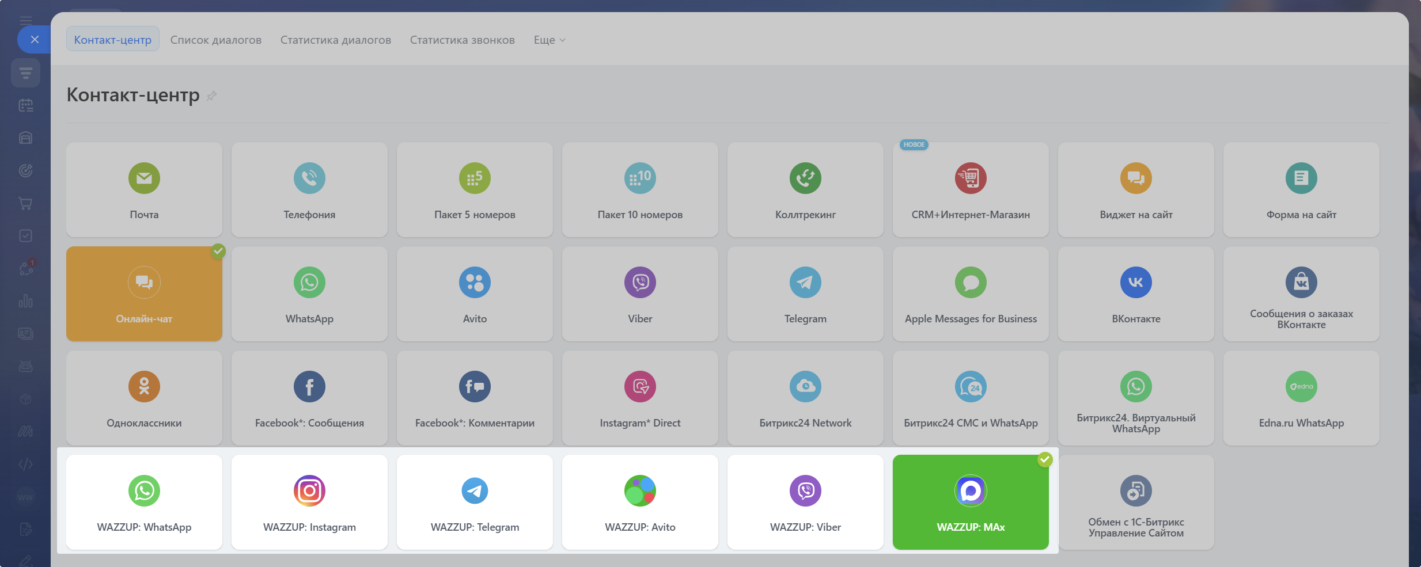Open the connected WAZZUP: MAx tile
This screenshot has height=567, width=1421.
(970, 502)
